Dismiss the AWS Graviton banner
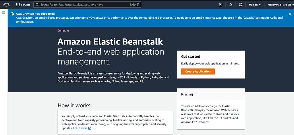294x135 pixels. [x=290, y=14]
